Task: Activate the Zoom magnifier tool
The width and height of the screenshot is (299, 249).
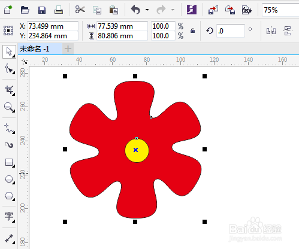Action: pos(10,107)
